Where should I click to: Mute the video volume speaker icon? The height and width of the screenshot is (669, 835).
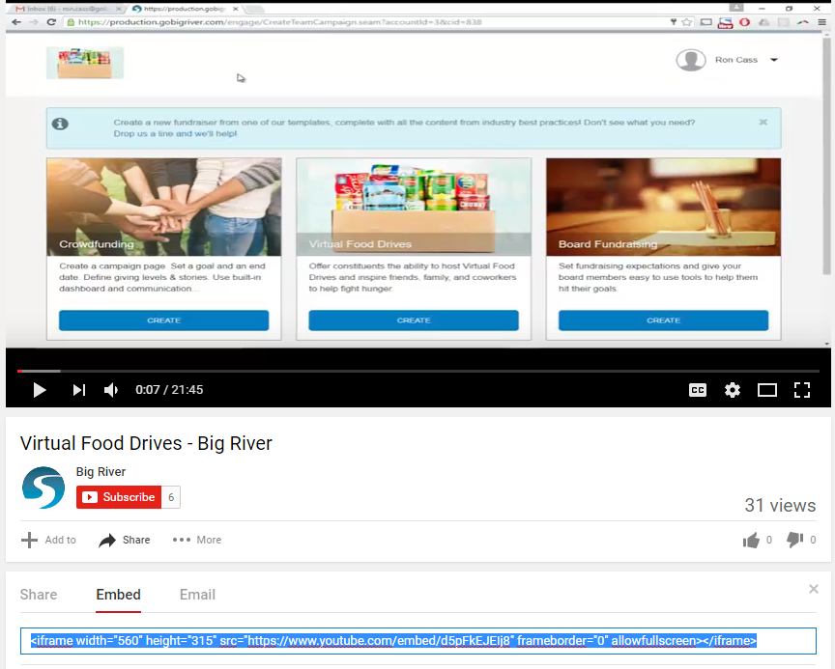click(111, 390)
